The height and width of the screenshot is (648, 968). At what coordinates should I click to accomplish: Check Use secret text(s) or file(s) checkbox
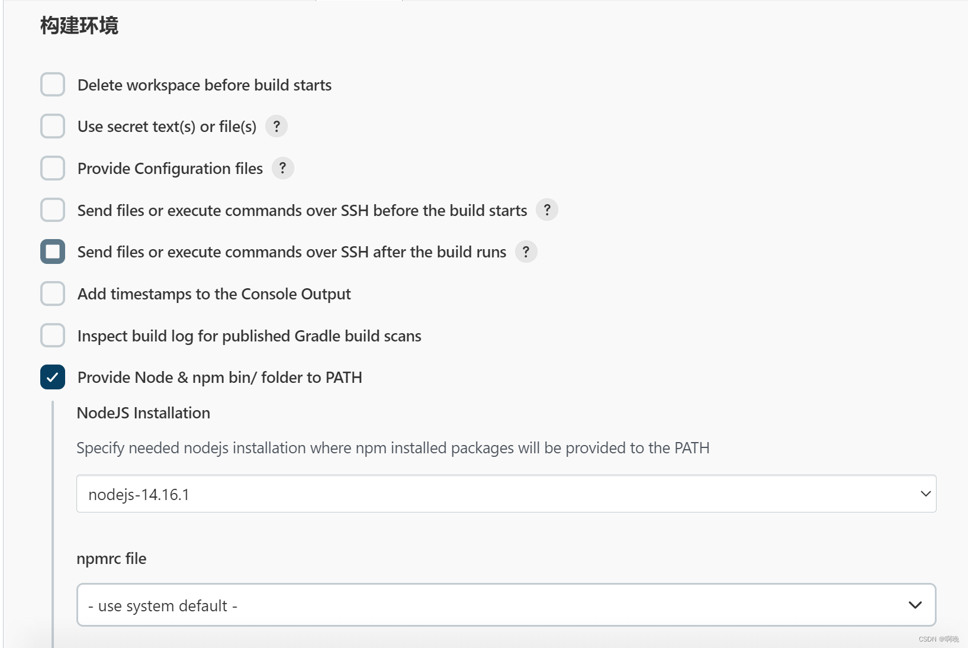click(53, 127)
